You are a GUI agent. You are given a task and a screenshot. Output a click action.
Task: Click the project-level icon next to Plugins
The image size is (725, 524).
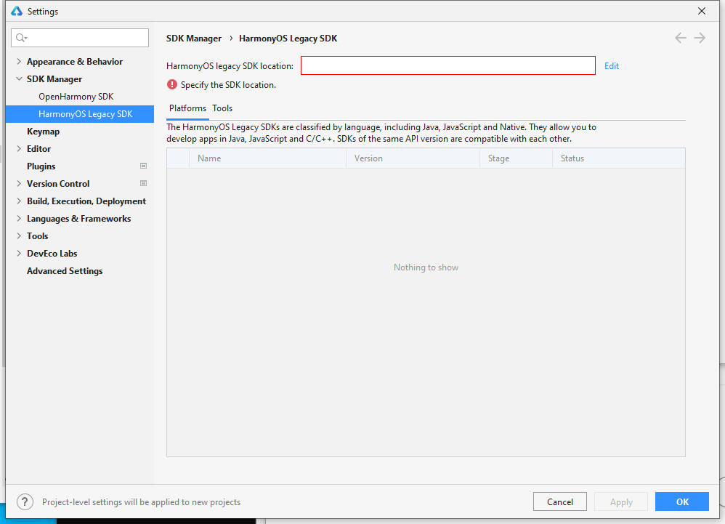pyautogui.click(x=143, y=166)
